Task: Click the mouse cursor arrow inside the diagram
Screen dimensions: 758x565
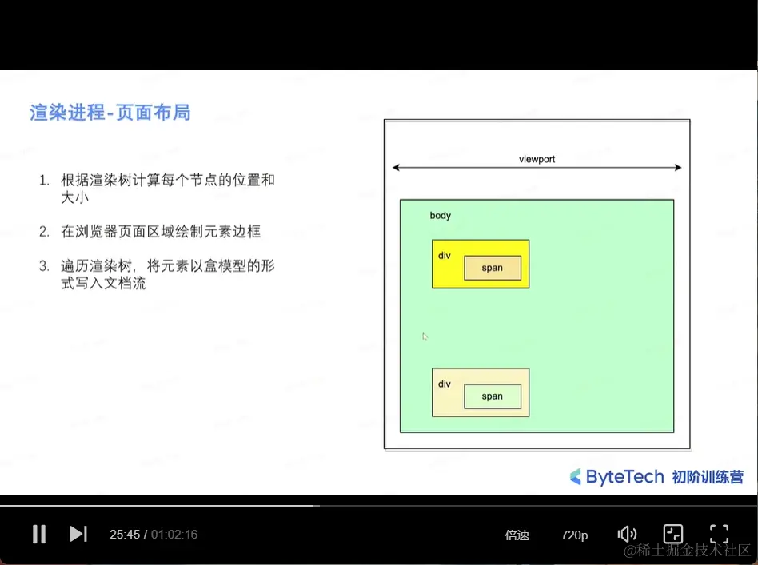Action: tap(425, 337)
